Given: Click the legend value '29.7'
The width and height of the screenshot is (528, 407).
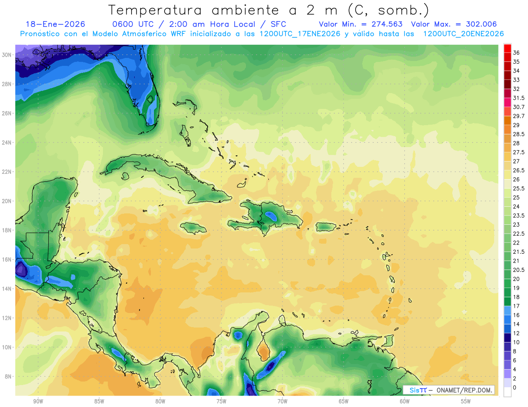Looking at the screenshot, I should (519, 116).
